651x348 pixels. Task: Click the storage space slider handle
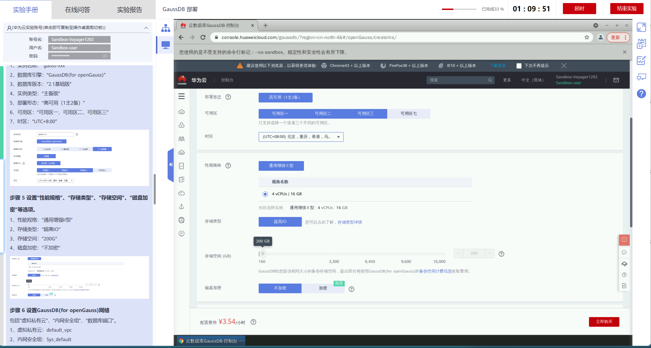click(263, 253)
